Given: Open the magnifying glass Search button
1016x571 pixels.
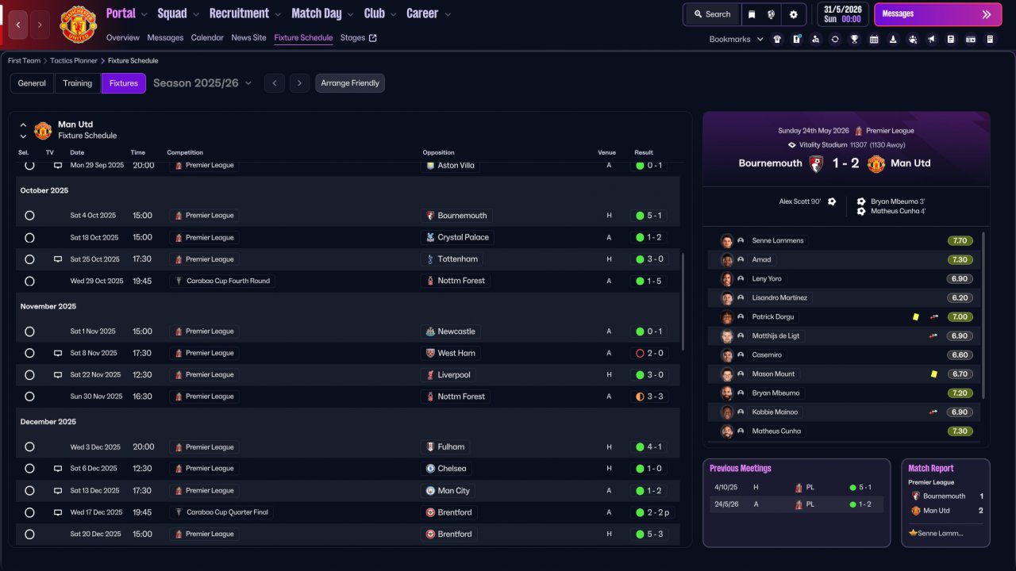Looking at the screenshot, I should pyautogui.click(x=712, y=14).
